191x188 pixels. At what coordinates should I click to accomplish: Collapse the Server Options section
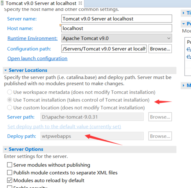pyautogui.click(x=6, y=149)
